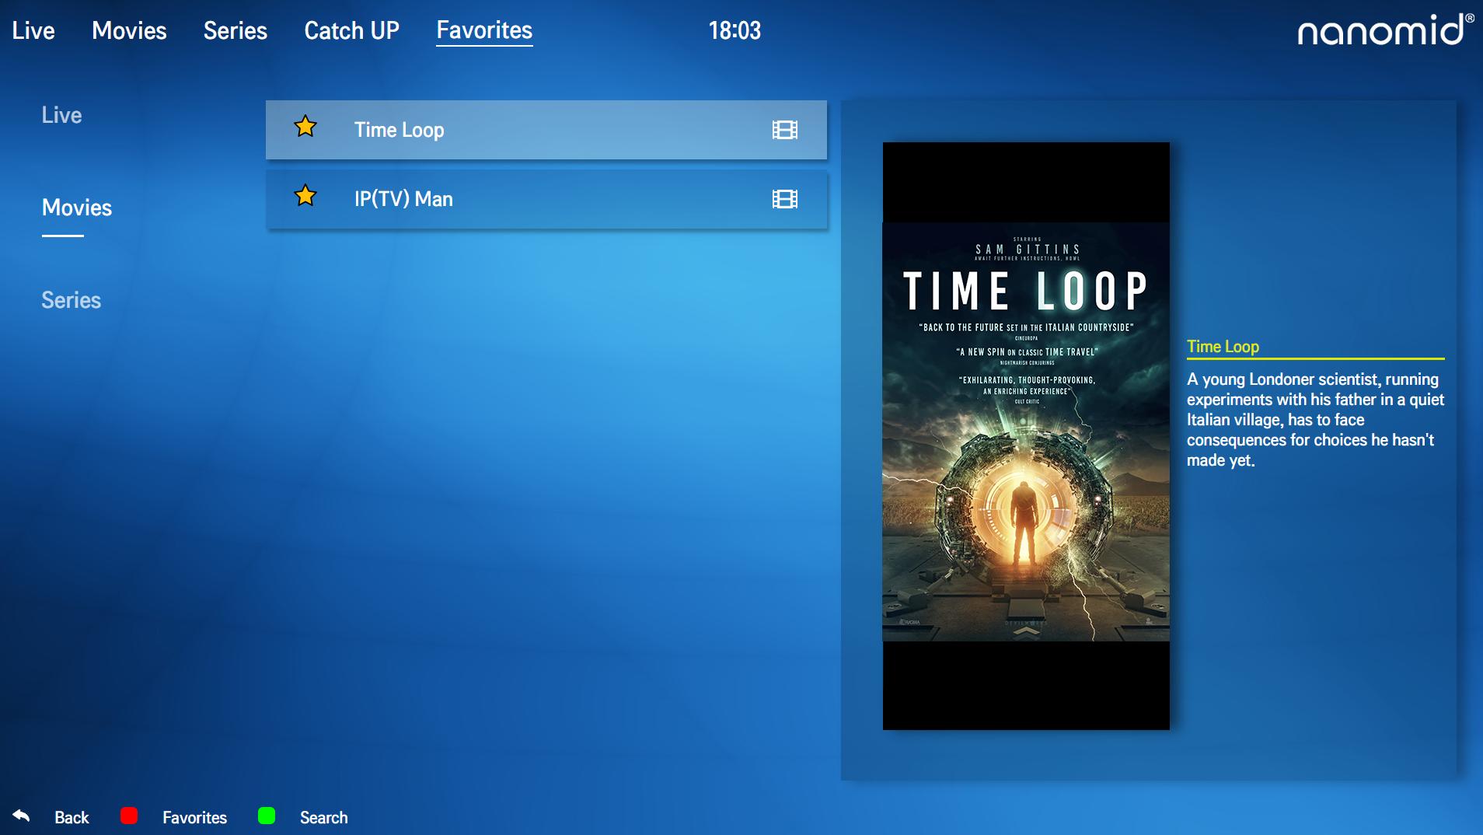Select the Time Loop movie title in list
The width and height of the screenshot is (1483, 835).
pyautogui.click(x=399, y=130)
